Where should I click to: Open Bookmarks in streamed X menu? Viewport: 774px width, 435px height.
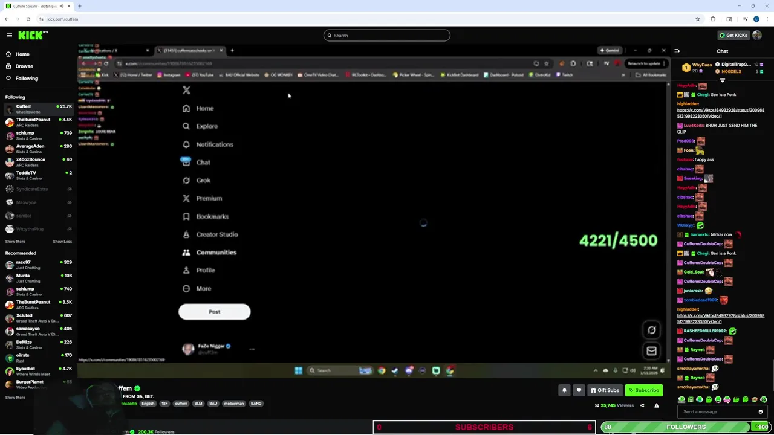point(205,216)
